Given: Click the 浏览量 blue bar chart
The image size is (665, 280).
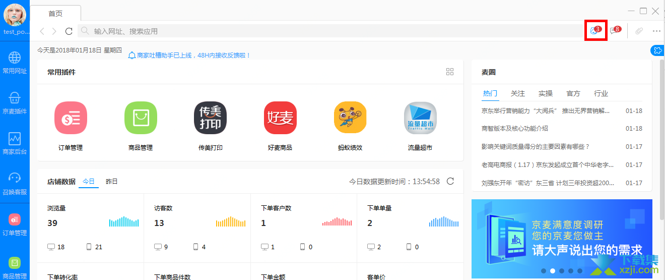Looking at the screenshot, I should tap(124, 222).
